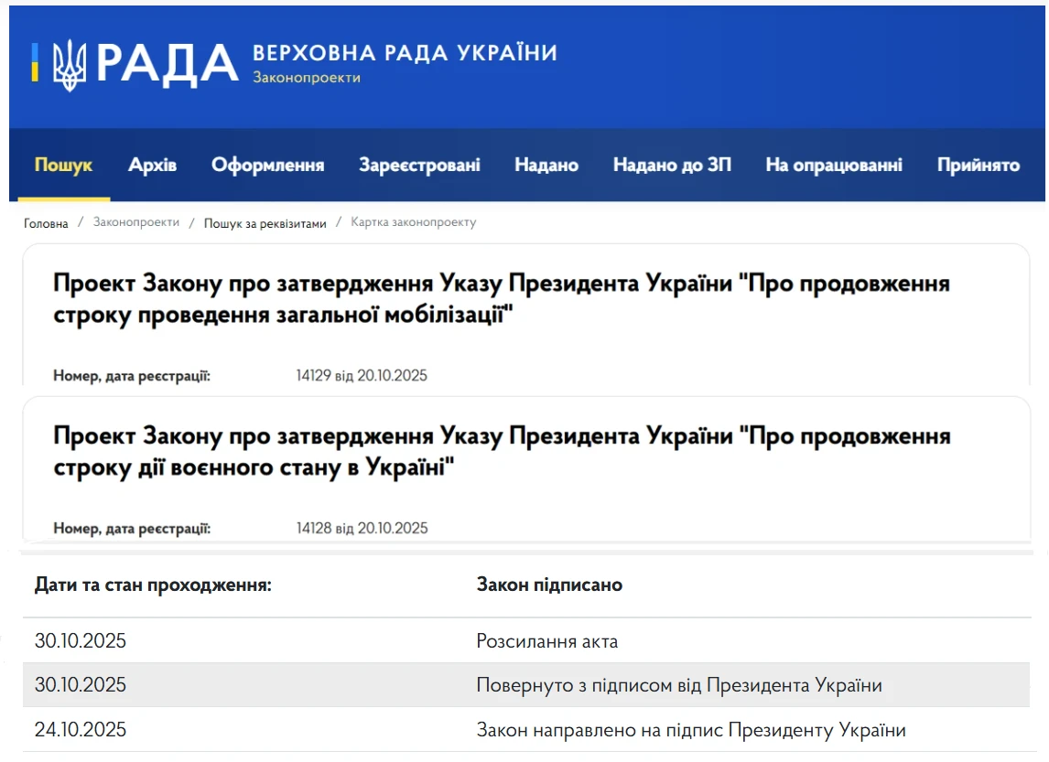Click the Картка законопроекту breadcrumb
The height and width of the screenshot is (762, 1049).
pyautogui.click(x=412, y=222)
